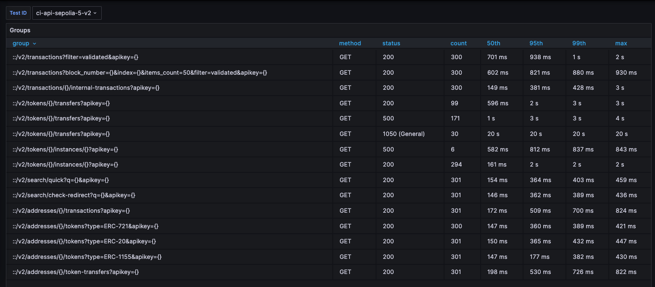655x287 pixels.
Task: Click the 430 ms max value
Action: [626, 257]
